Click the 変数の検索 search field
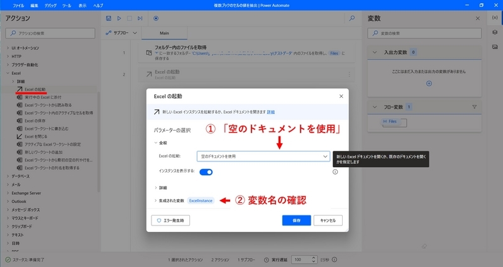The height and width of the screenshot is (267, 503). (x=424, y=33)
